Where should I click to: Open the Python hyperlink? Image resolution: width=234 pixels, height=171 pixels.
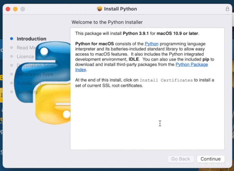152,44
